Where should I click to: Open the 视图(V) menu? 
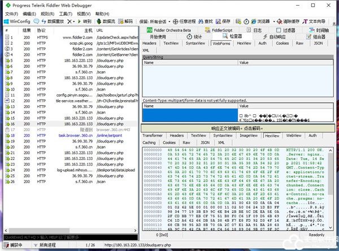pyautogui.click(x=84, y=14)
